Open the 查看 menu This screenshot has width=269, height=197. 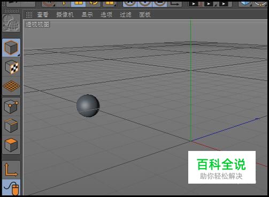pyautogui.click(x=43, y=14)
